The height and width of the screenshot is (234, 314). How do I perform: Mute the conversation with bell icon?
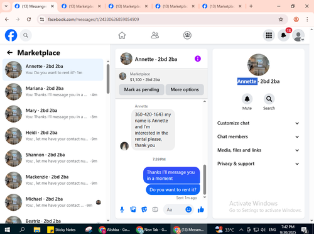[x=247, y=99]
